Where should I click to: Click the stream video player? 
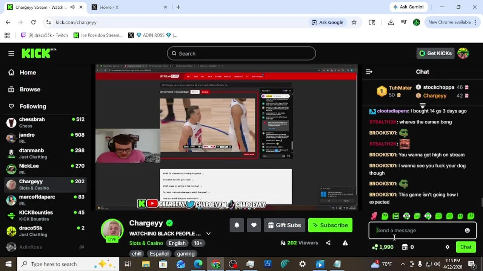pyautogui.click(x=226, y=137)
